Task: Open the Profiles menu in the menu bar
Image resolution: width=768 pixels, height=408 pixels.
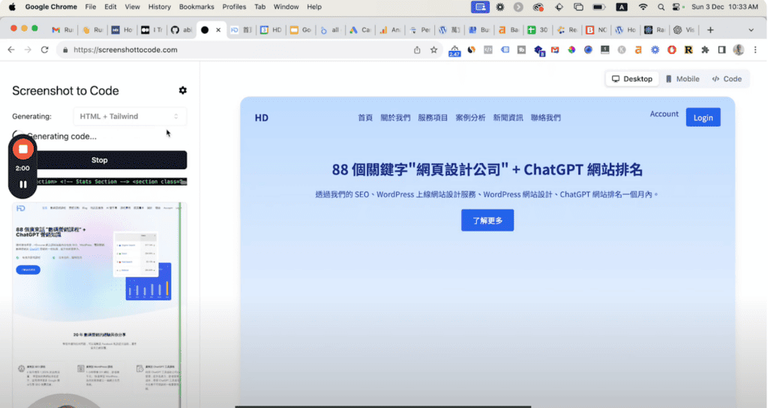Action: pos(234,7)
